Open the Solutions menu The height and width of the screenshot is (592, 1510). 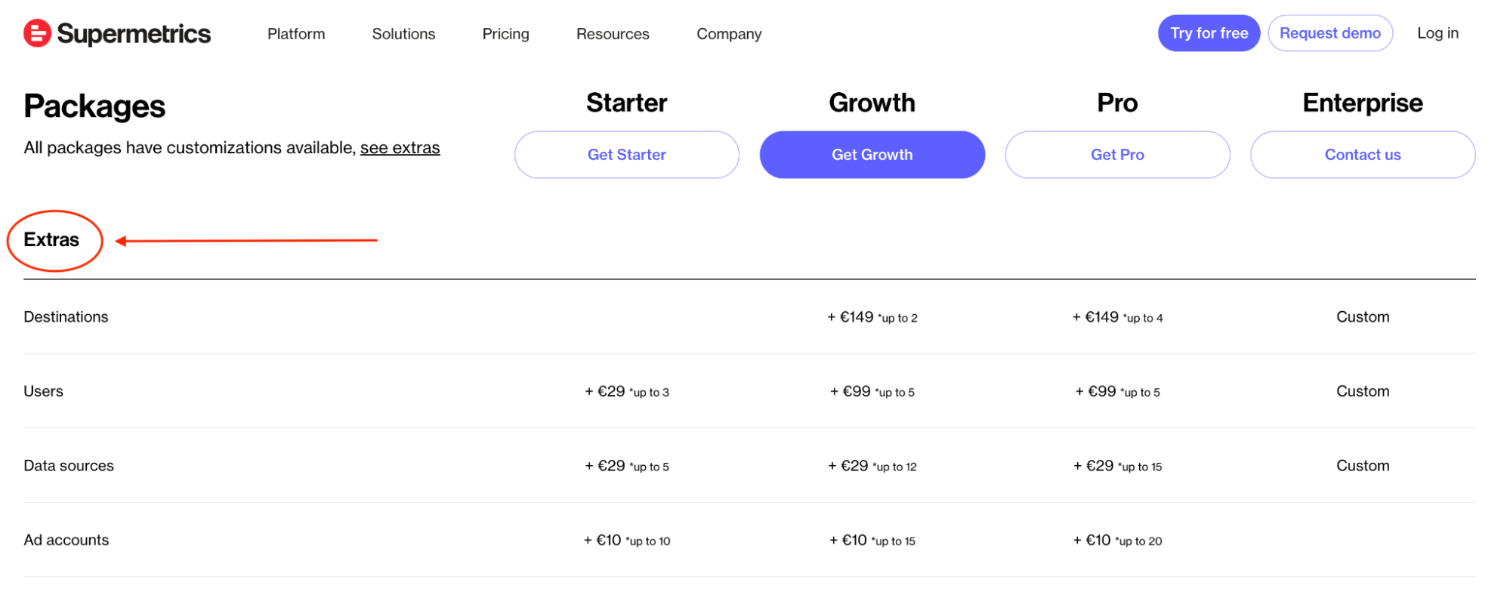(403, 33)
